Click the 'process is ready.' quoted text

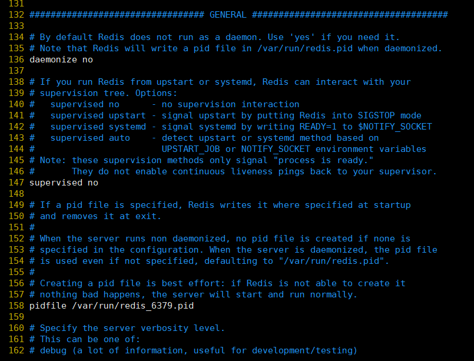[x=323, y=160]
